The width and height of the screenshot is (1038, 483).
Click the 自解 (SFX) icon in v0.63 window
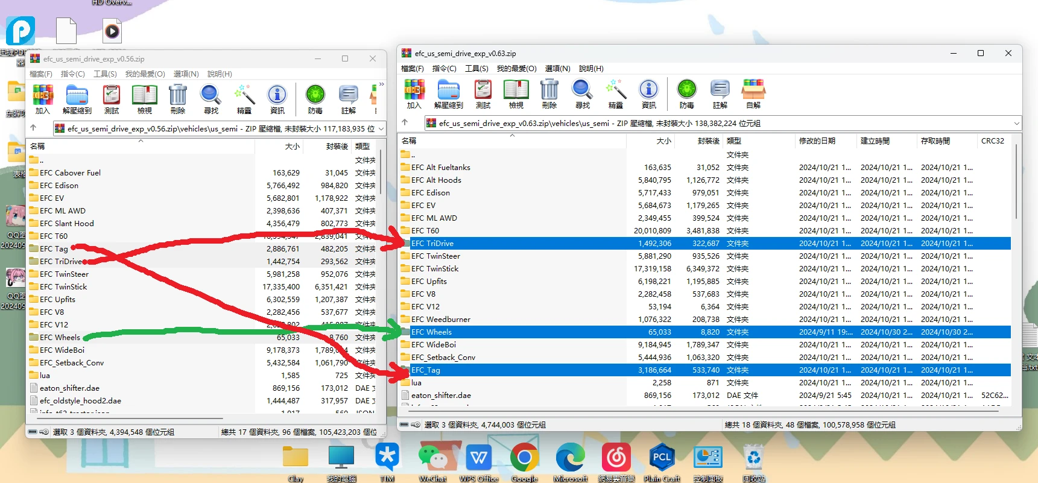753,93
